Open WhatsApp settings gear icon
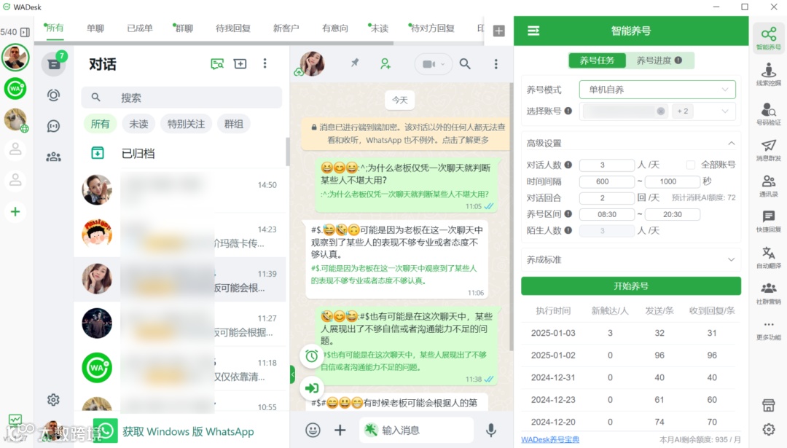This screenshot has height=448, width=787. tap(53, 399)
